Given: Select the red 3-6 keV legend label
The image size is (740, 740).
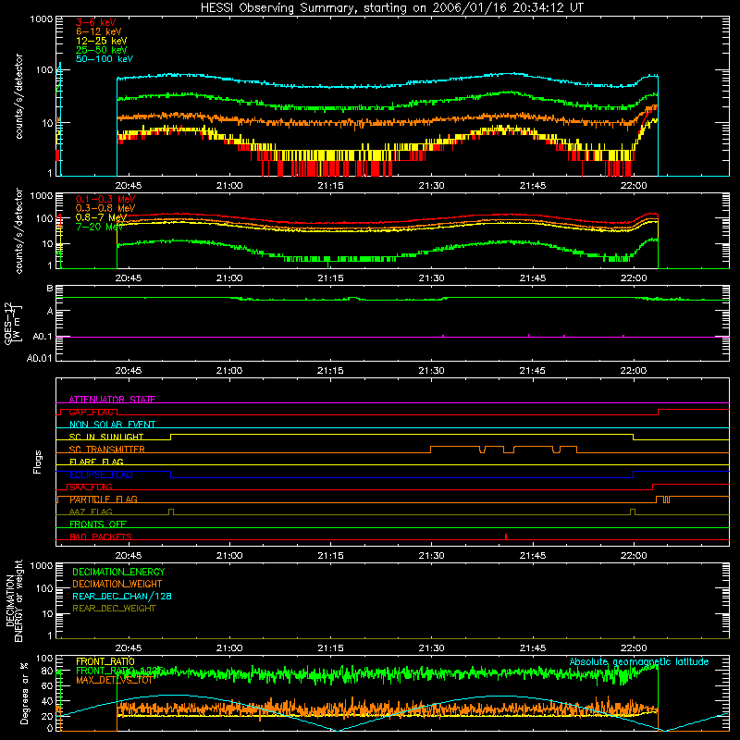Looking at the screenshot, I should click(96, 22).
